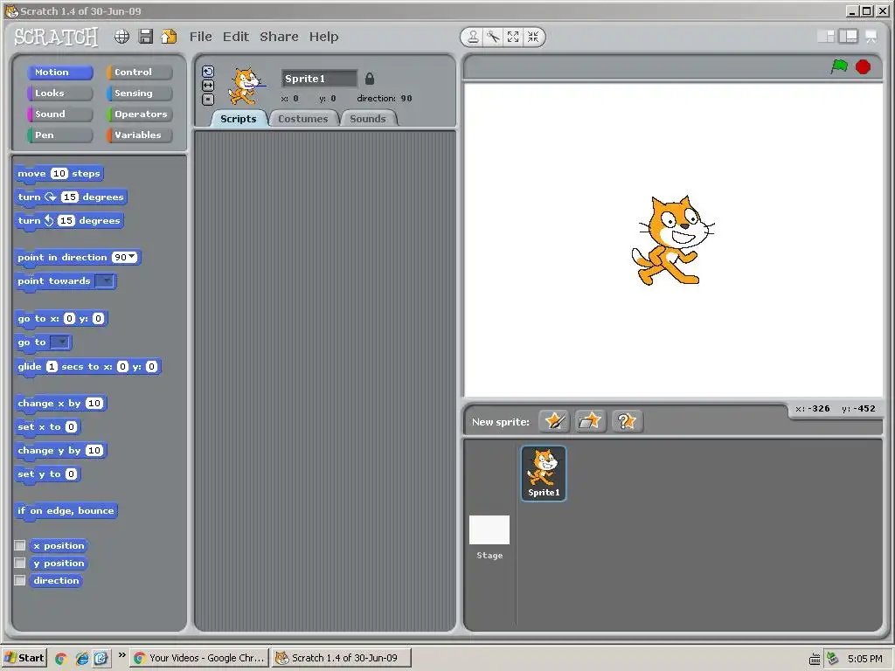Switch to small stage view mode
Viewport: 895px width, 671px height.
(x=826, y=37)
